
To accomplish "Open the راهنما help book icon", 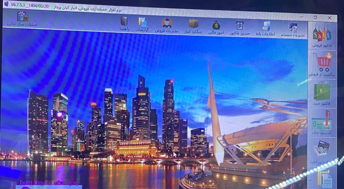I will (x=124, y=24).
